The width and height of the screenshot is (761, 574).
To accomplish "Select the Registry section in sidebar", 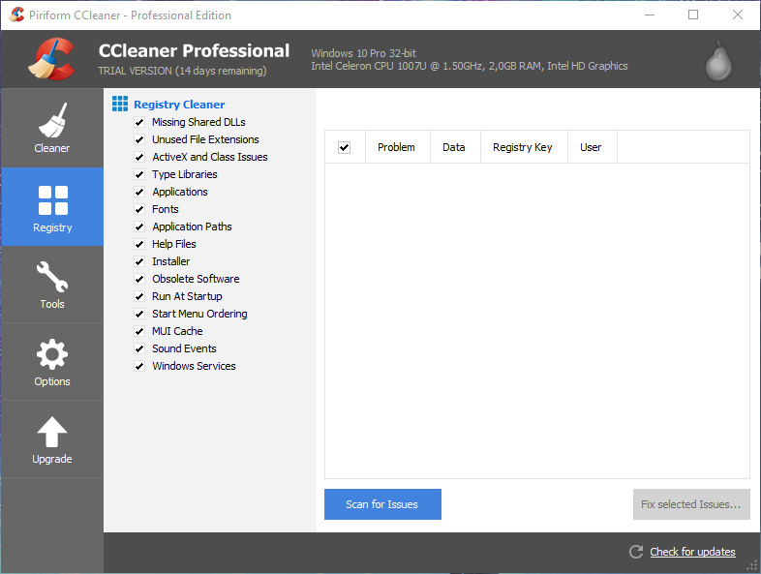I will (x=52, y=207).
